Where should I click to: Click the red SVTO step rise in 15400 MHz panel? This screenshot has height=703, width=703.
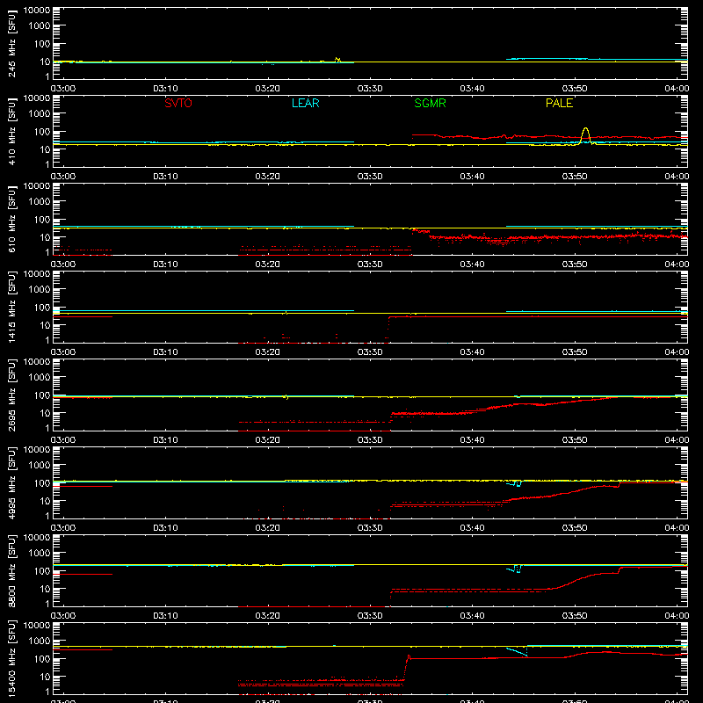[x=407, y=668]
